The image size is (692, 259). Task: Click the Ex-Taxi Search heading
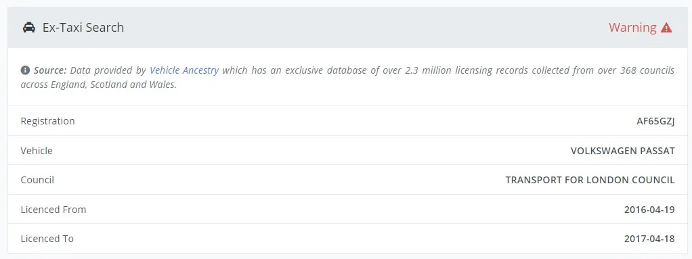(83, 27)
